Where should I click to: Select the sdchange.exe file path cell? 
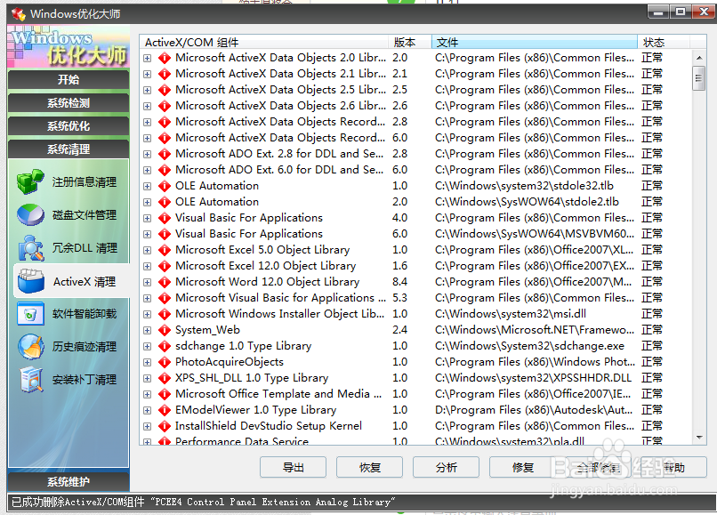tap(529, 346)
